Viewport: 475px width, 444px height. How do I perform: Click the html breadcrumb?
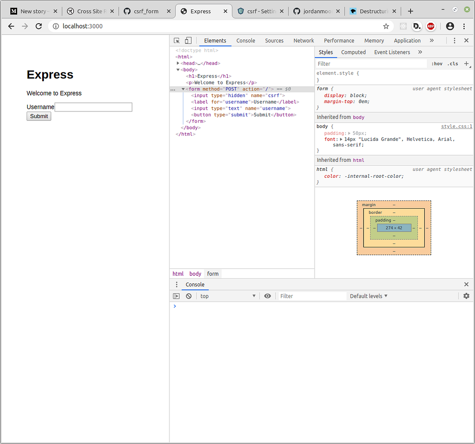coord(178,274)
